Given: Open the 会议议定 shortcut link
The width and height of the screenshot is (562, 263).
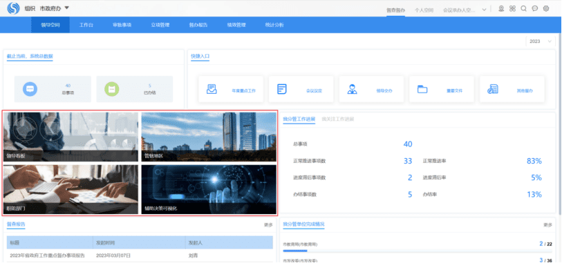Looking at the screenshot, I should pos(314,91).
